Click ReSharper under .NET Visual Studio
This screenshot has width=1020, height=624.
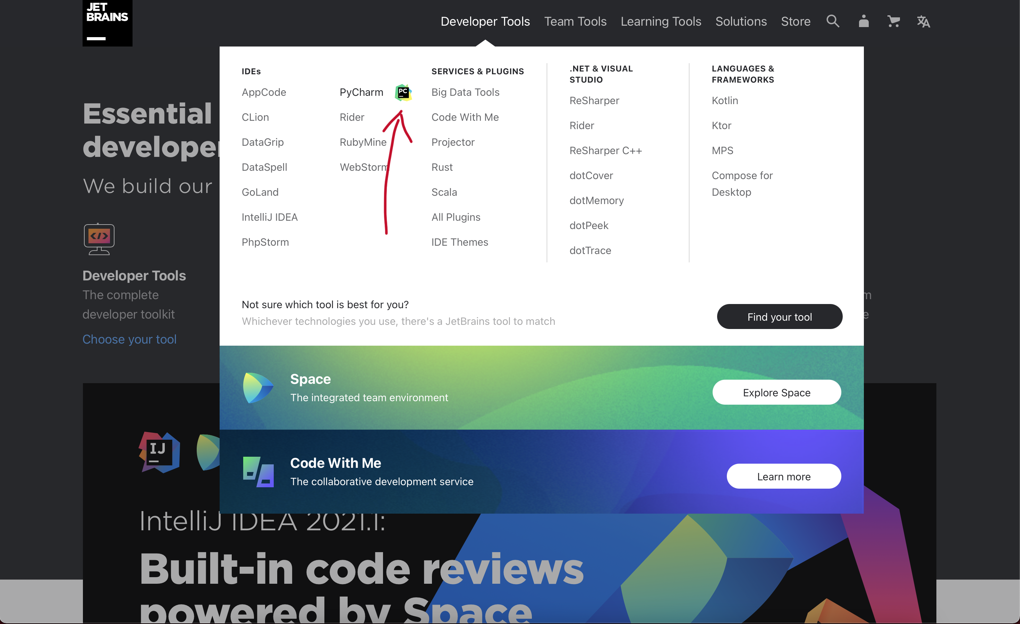(x=594, y=101)
